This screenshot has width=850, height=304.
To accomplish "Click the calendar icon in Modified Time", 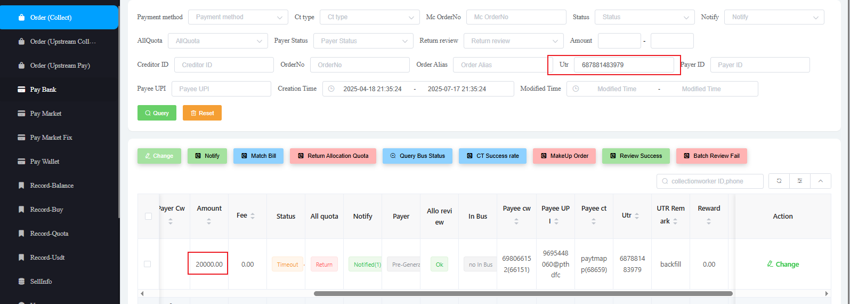I will coord(576,89).
